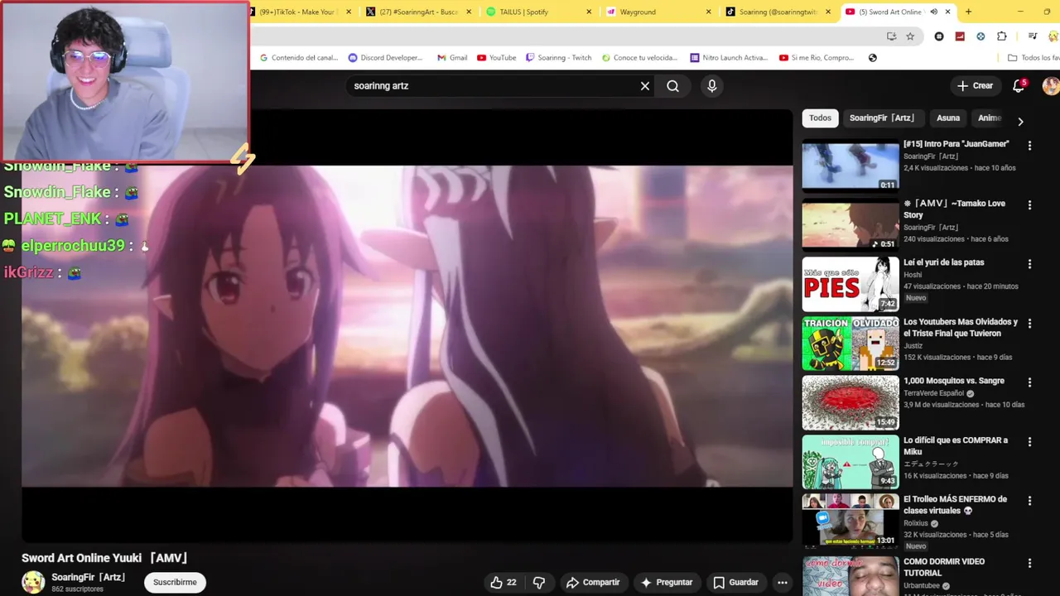Open Leí el yuri de las patas thumbnail
Image resolution: width=1060 pixels, height=596 pixels.
point(850,284)
